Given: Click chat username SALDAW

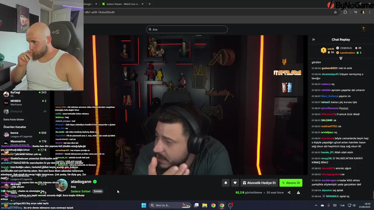Looking at the screenshot, I should 327,120.
